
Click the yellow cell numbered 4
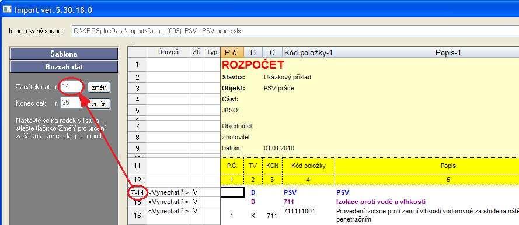[x=308, y=180]
